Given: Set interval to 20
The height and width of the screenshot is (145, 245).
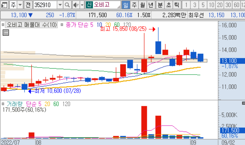Looking at the screenshot, I should coord(220,5).
